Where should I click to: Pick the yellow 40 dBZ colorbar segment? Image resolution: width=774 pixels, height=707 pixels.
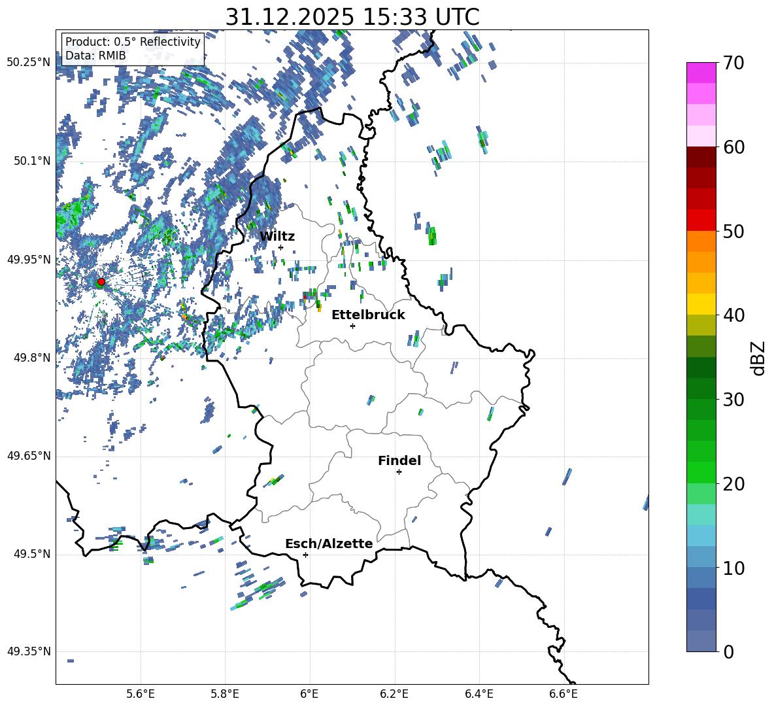[x=701, y=304]
